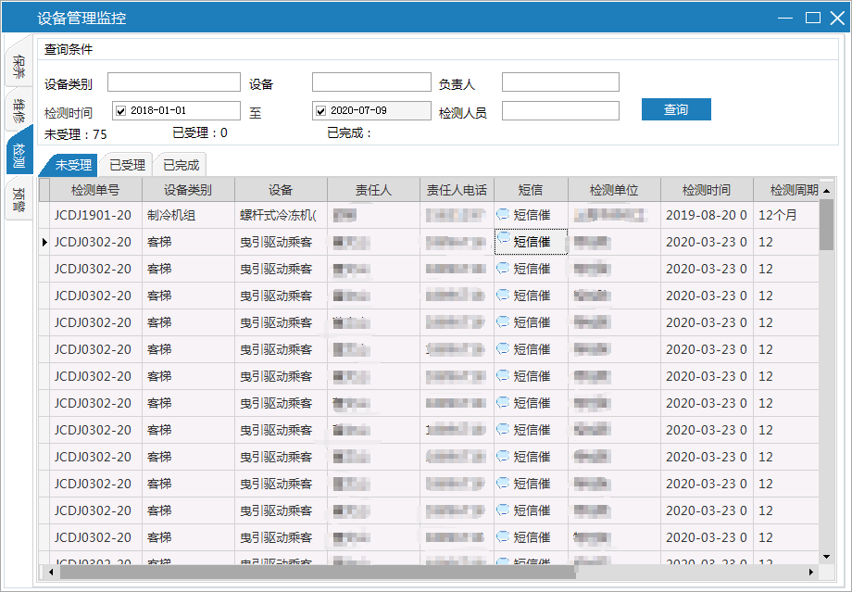Switch to the 未受理 tab

[70, 165]
